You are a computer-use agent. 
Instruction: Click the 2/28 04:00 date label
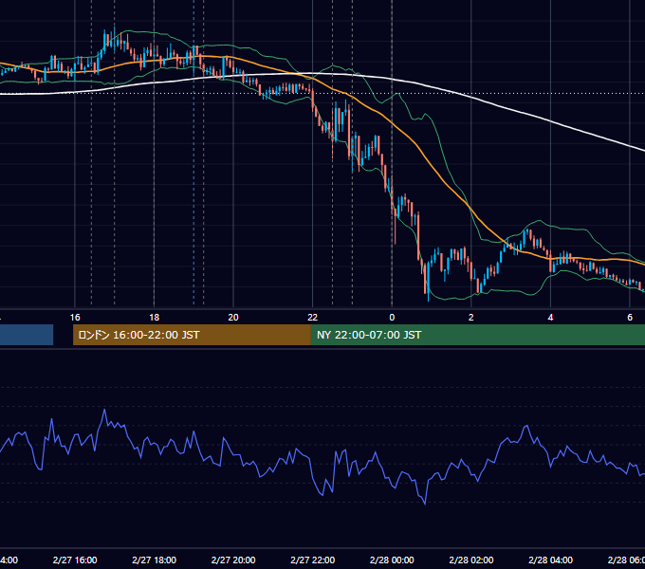(550, 560)
